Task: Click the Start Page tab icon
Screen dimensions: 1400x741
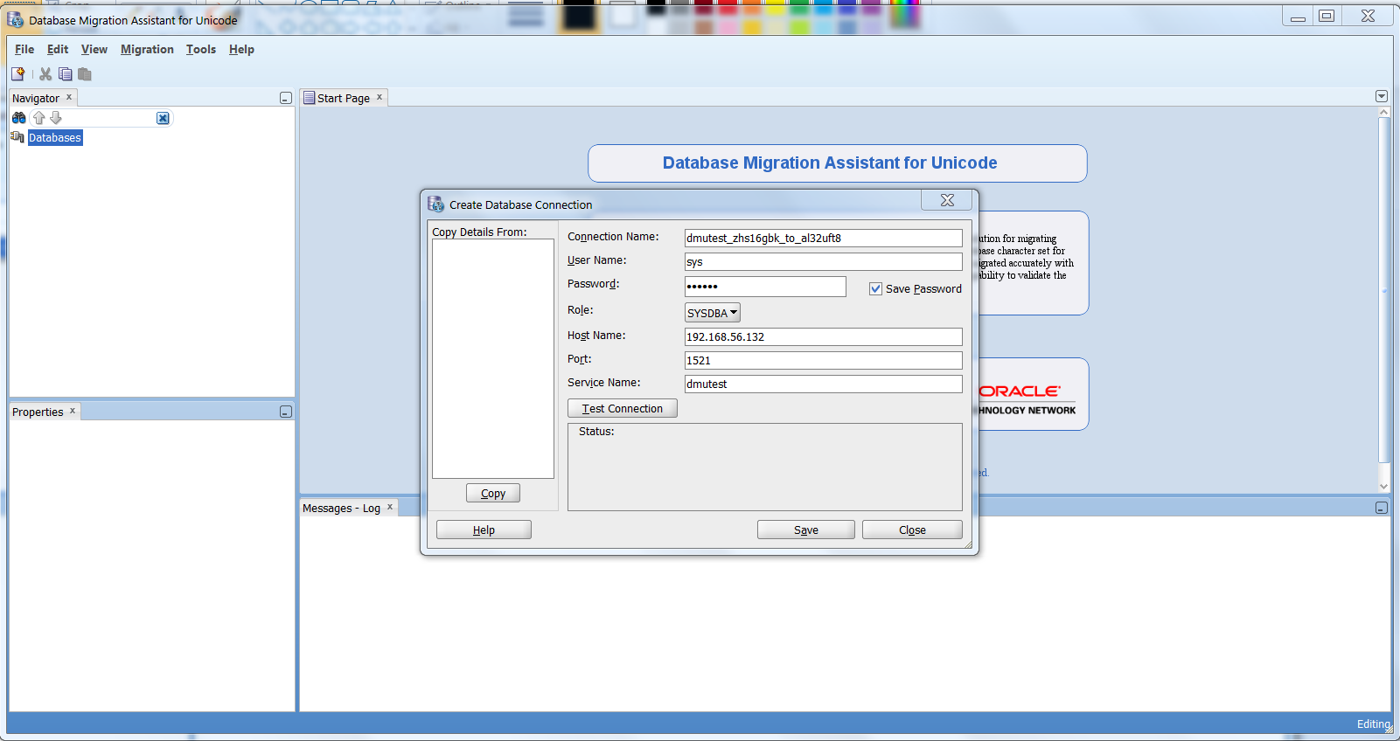Action: [x=310, y=98]
